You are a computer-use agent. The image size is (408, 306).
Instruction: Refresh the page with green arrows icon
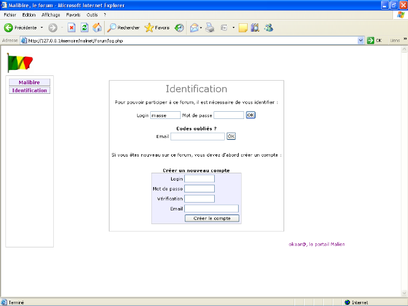click(x=84, y=27)
